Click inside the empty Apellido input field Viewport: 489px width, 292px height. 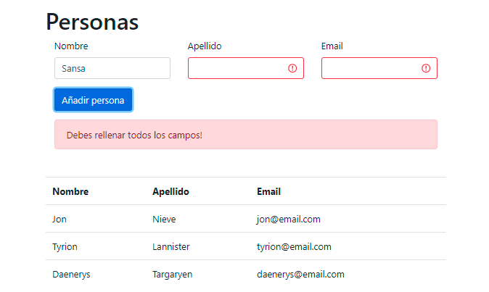[236, 68]
